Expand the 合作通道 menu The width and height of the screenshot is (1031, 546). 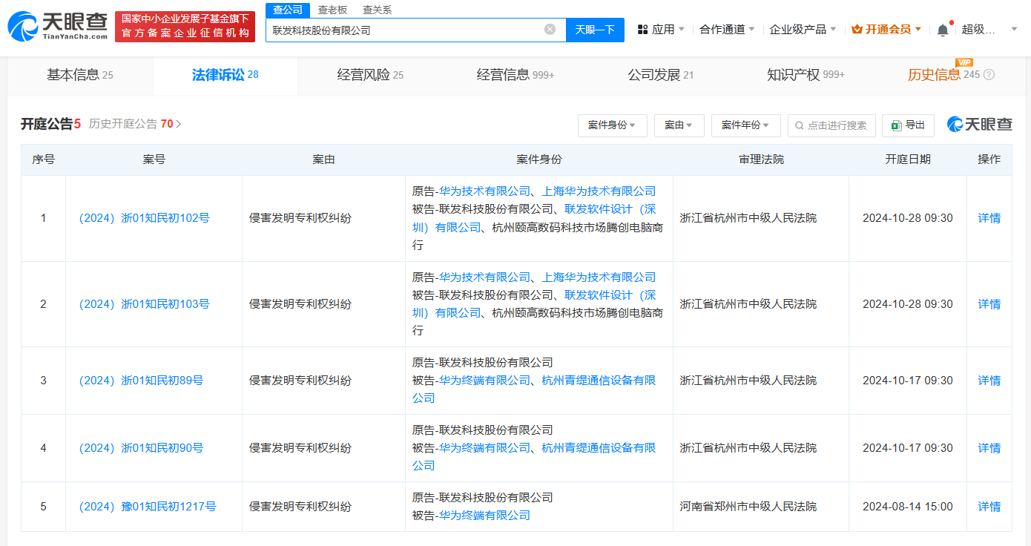[727, 30]
